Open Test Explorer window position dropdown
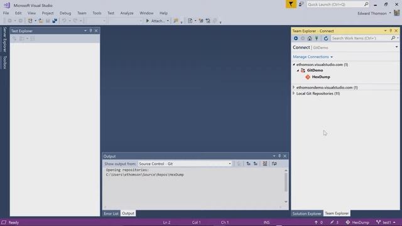 (85, 31)
